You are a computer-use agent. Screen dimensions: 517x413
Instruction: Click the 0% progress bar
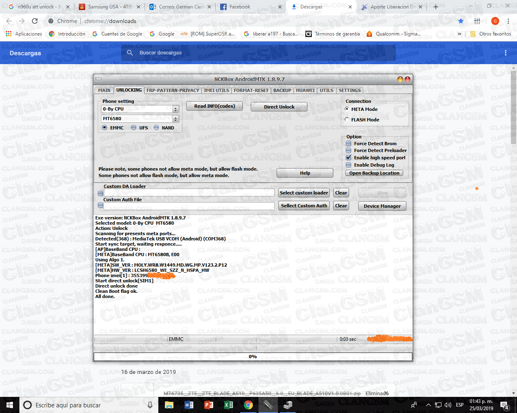253,357
